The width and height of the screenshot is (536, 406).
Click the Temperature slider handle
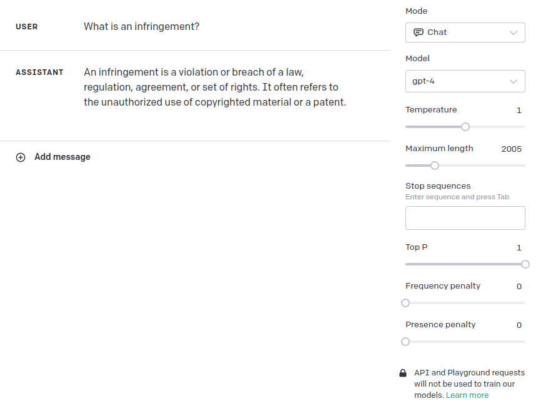tap(465, 127)
